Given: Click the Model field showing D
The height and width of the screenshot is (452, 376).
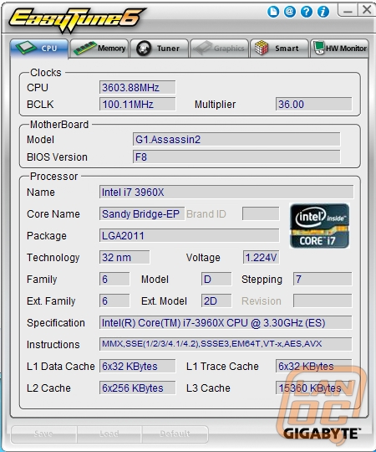Looking at the screenshot, I should [x=216, y=279].
